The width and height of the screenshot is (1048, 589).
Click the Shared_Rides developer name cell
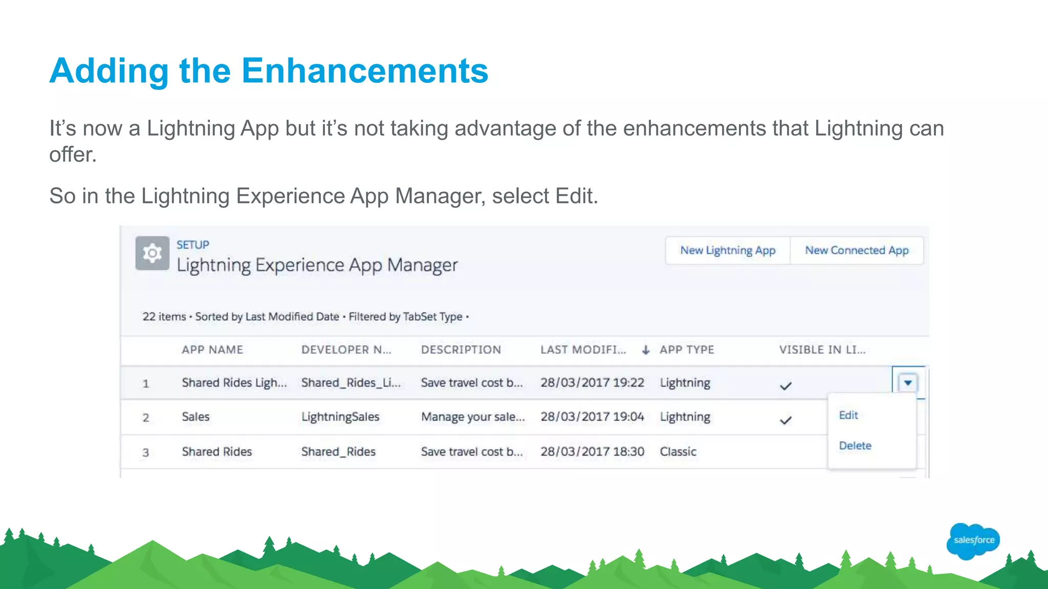click(338, 451)
